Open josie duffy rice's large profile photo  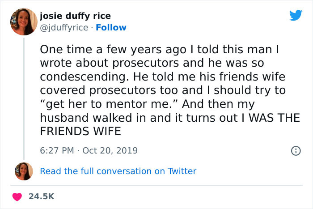click(x=24, y=22)
